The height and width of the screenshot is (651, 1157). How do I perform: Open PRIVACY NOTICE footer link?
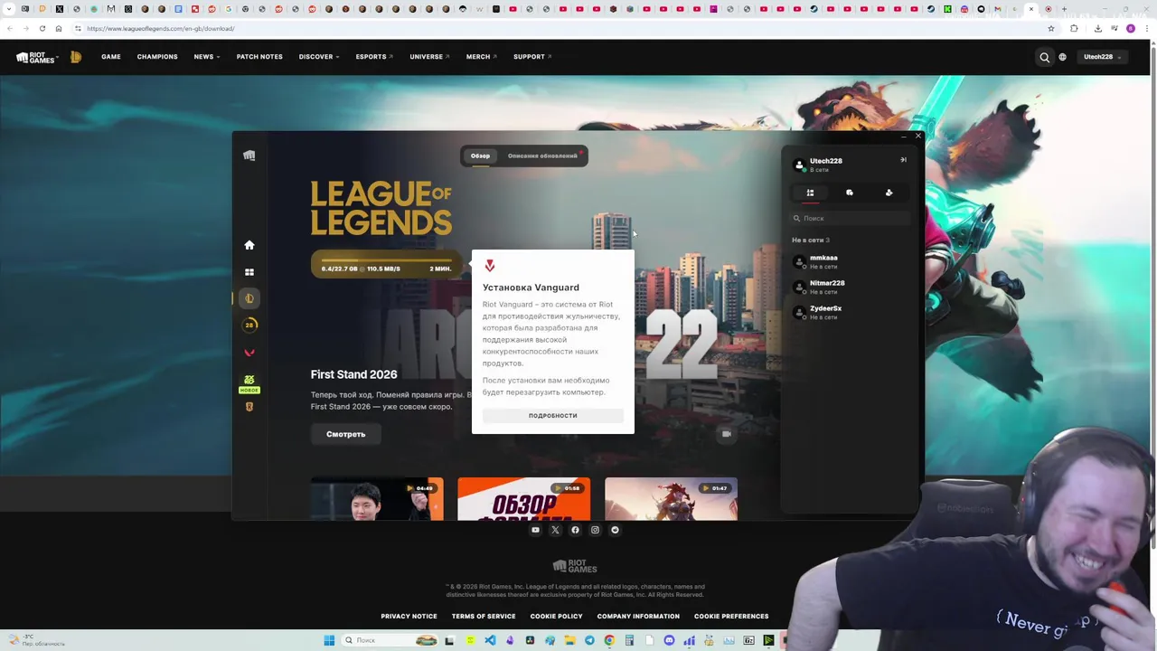409,617
